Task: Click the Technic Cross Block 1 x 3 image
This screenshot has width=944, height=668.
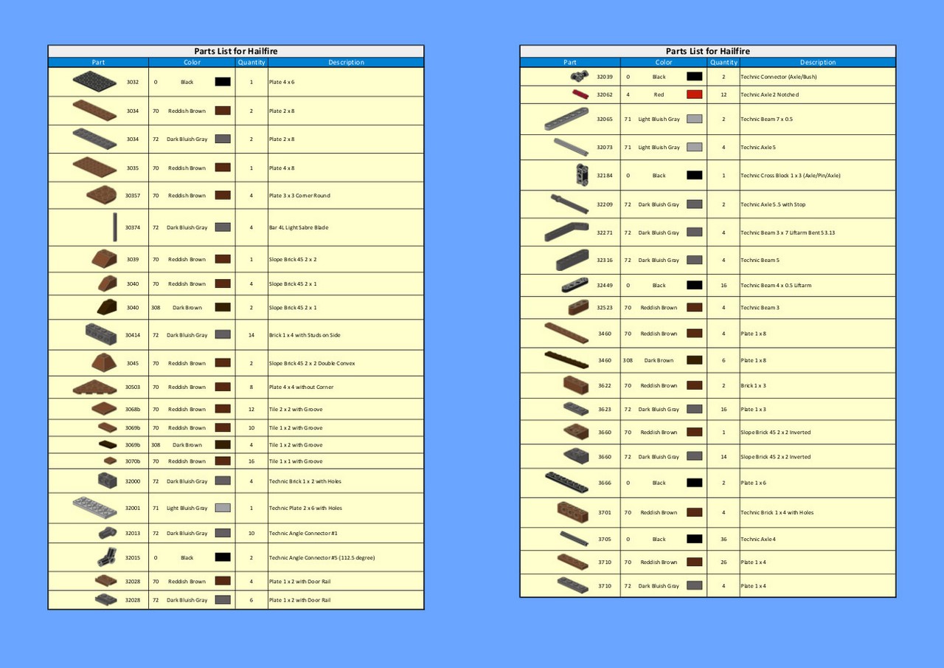Action: click(x=581, y=175)
